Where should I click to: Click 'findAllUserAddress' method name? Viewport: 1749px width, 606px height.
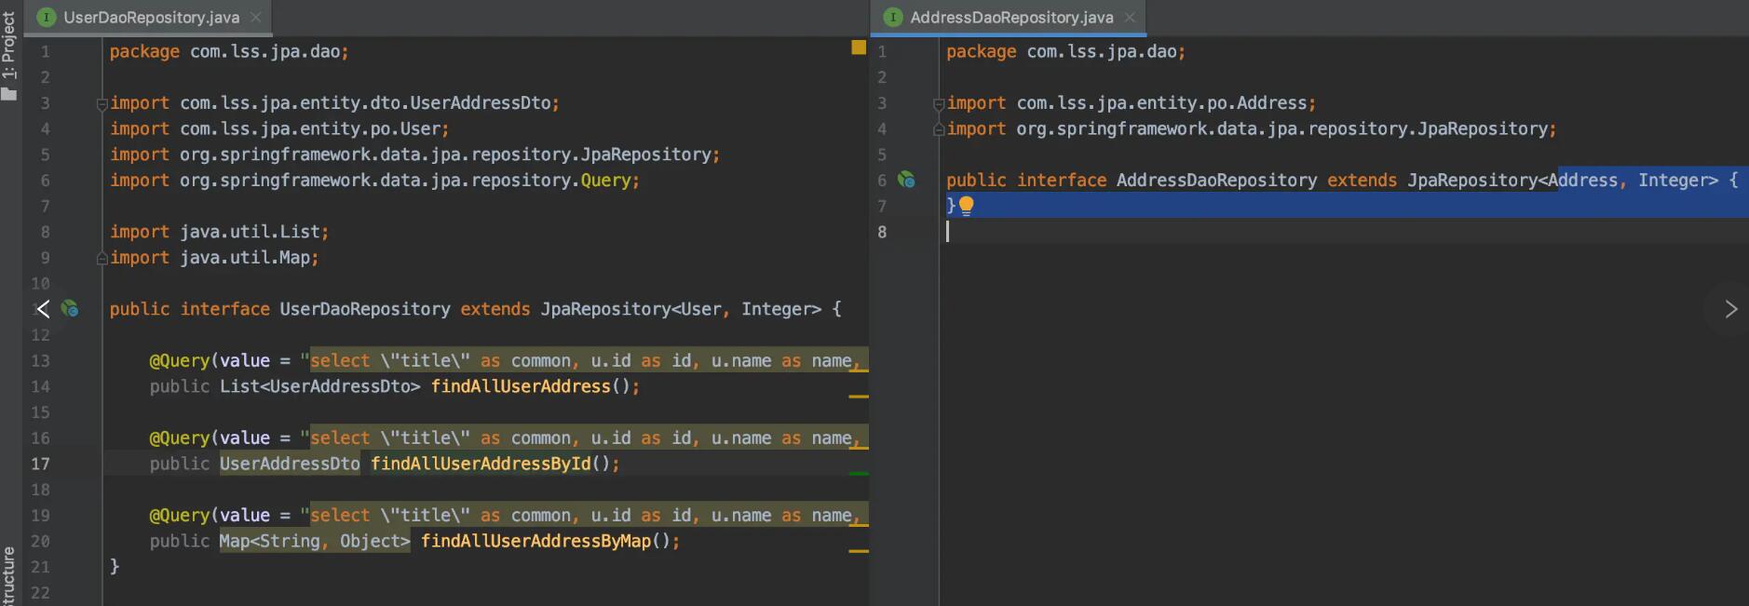(x=521, y=386)
